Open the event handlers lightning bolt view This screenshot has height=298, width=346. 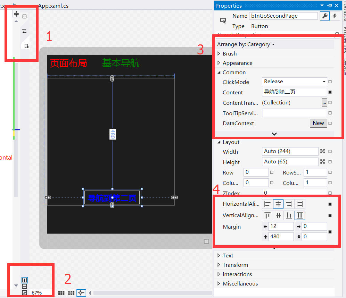(335, 16)
